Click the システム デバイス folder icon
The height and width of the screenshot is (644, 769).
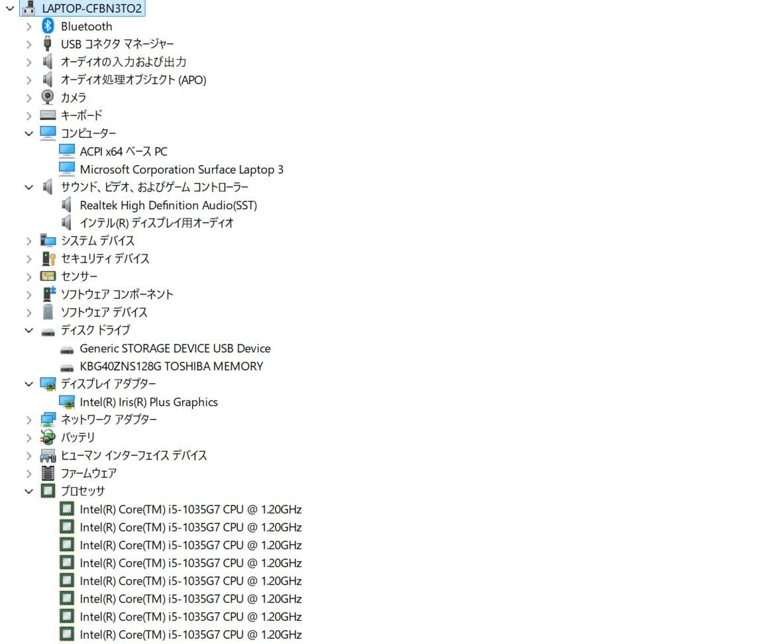tap(48, 241)
